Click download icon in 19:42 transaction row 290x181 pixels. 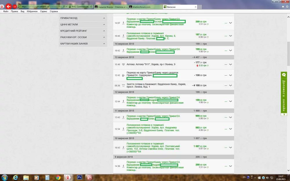(x=123, y=50)
